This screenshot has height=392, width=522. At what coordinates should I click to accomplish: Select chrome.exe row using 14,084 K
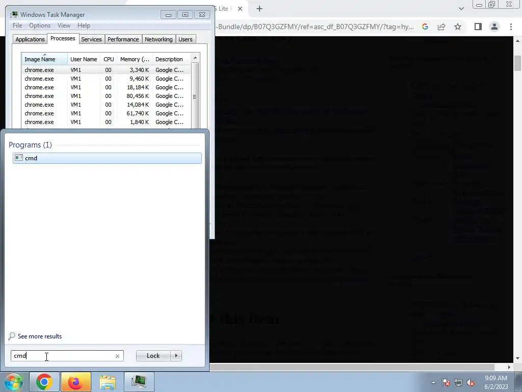[107, 105]
